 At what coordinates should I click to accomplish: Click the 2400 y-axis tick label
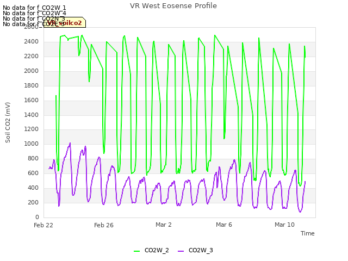[32, 42]
